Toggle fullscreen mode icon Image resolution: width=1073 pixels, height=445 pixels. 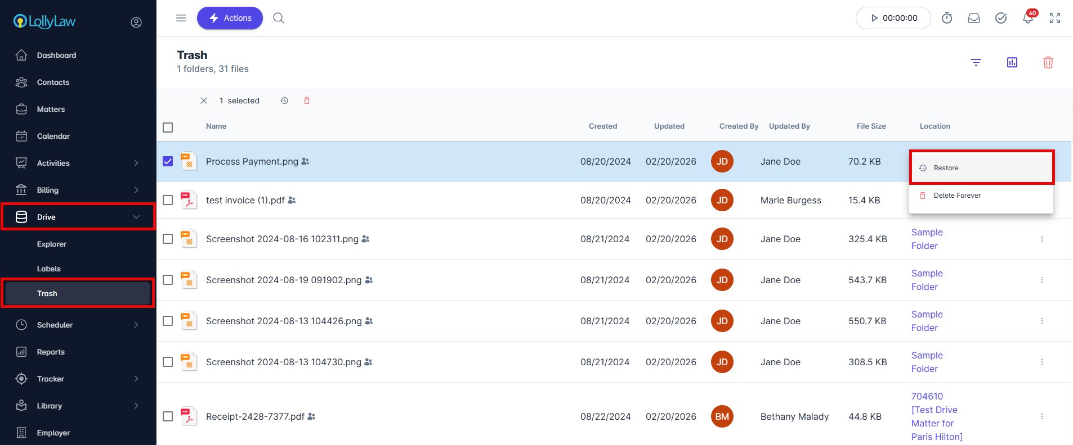tap(1055, 18)
